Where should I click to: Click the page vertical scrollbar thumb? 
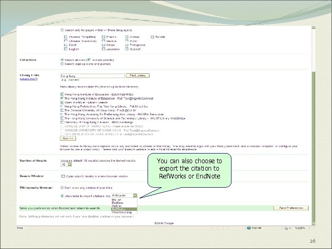[314, 147]
